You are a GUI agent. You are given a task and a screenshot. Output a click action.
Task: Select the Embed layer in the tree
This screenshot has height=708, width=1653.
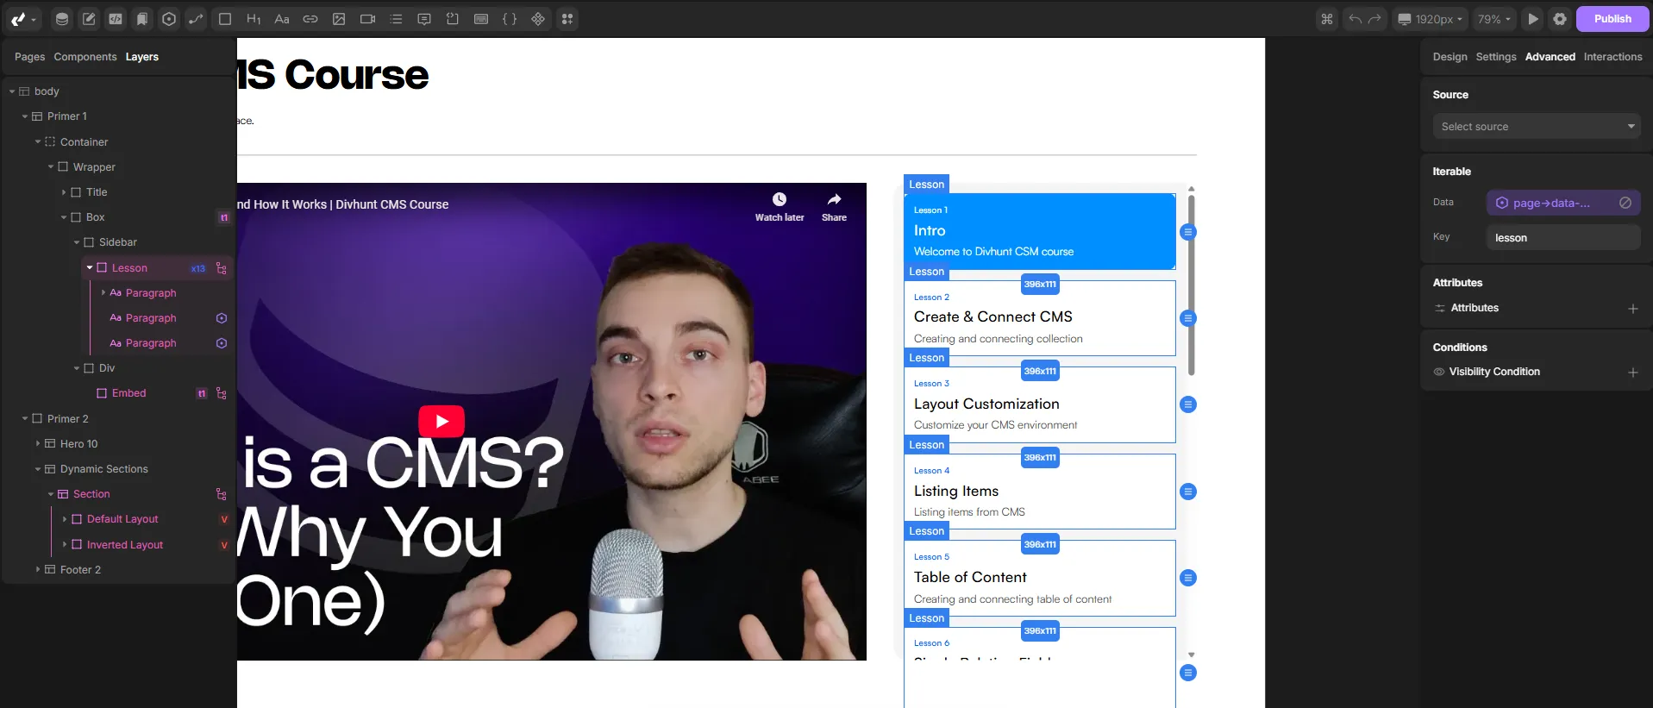129,393
